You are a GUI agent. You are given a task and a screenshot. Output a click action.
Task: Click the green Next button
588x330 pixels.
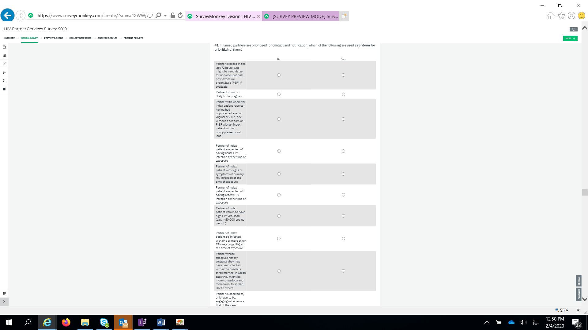pos(570,38)
